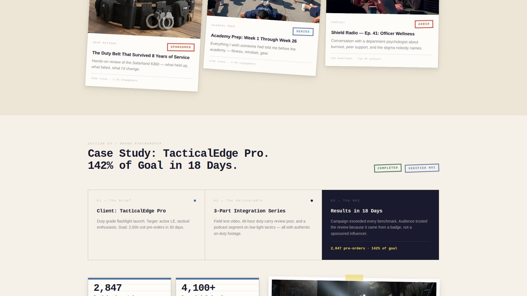Click the 'Campaign exceeded every benchmark' text
The width and height of the screenshot is (527, 296).
pos(379,227)
